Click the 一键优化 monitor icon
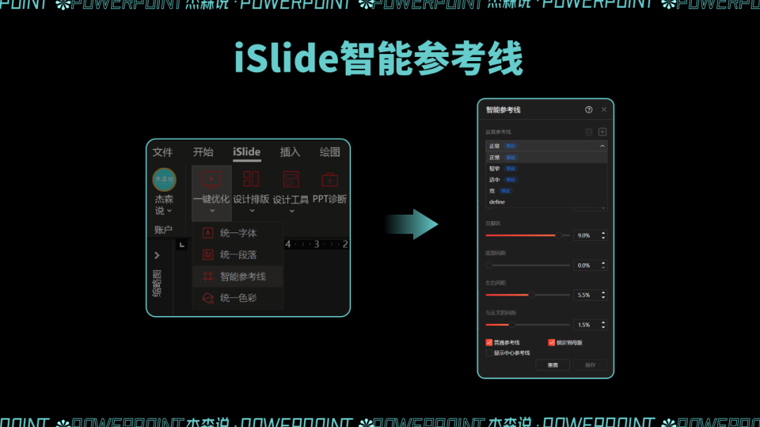This screenshot has height=427, width=760. point(211,179)
